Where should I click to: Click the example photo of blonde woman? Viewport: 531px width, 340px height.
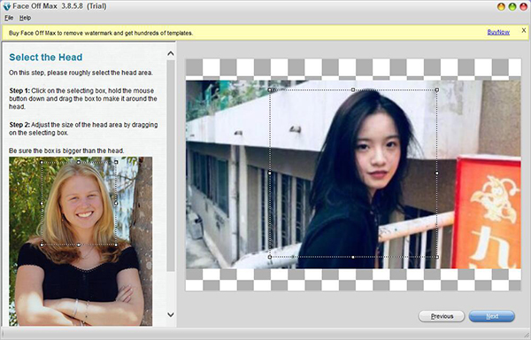(x=81, y=241)
